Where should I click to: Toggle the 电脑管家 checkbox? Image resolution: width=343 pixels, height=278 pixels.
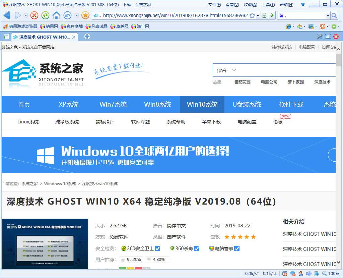pyautogui.click(x=237, y=248)
